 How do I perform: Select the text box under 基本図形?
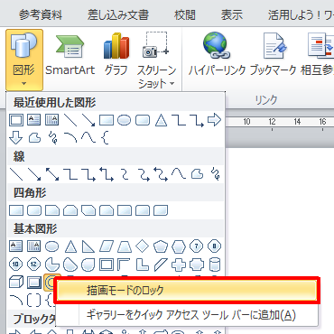tap(16, 246)
